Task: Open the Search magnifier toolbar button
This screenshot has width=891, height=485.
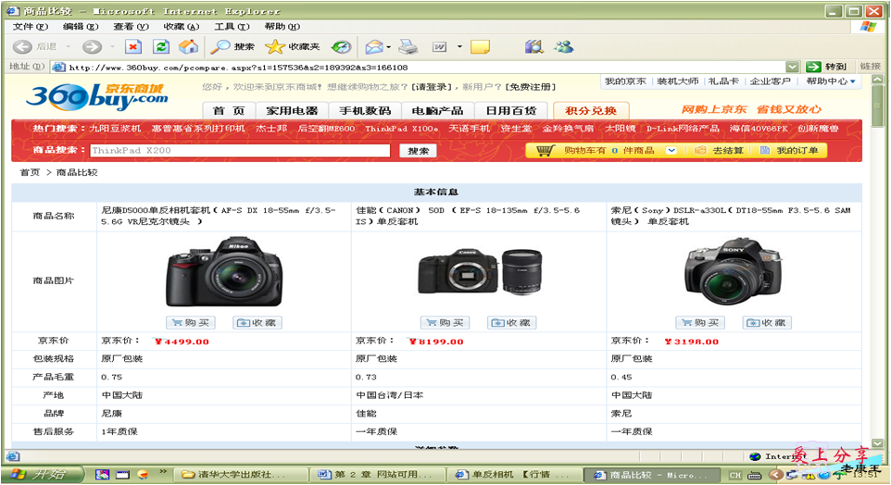Action: pos(232,47)
